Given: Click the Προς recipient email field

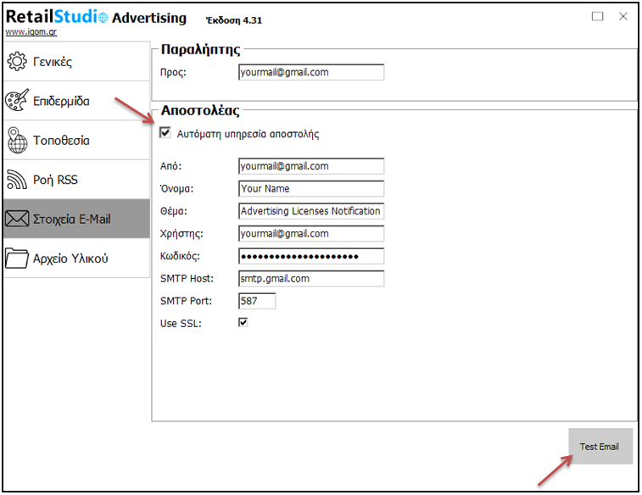Looking at the screenshot, I should pos(310,72).
